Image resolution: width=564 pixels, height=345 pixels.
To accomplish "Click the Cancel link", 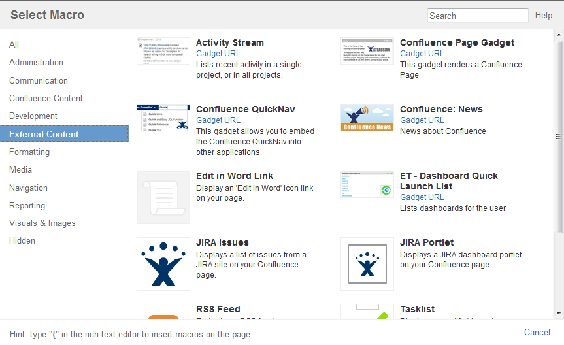I will coord(537,333).
